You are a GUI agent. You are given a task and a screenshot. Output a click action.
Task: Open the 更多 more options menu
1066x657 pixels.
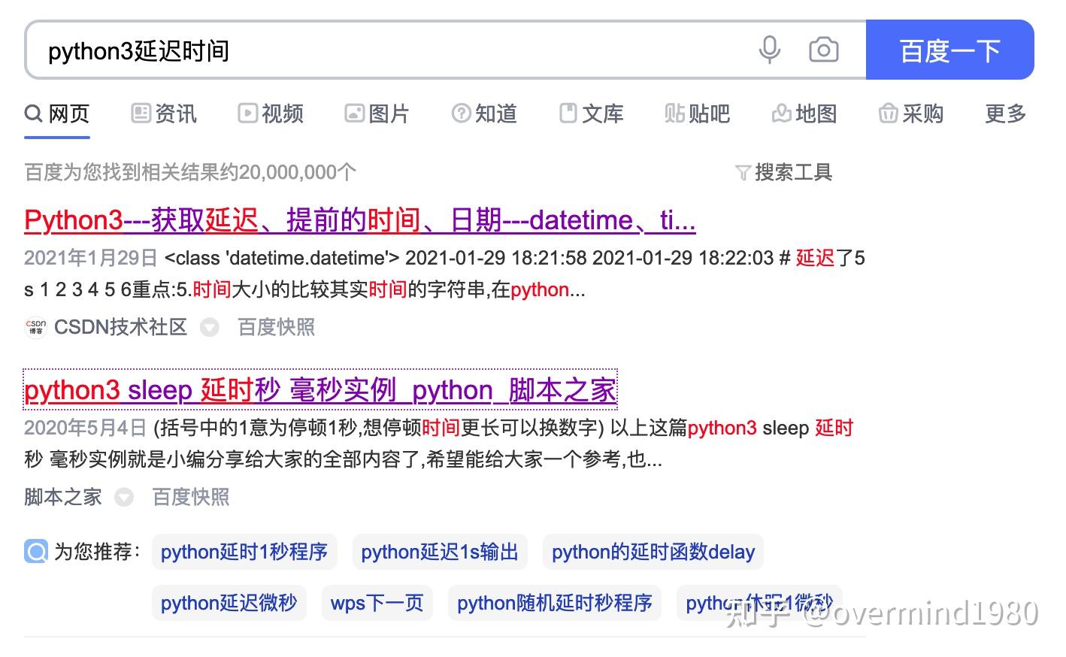point(1004,113)
